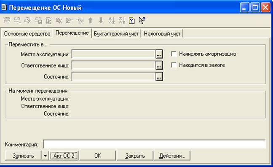Click the toolbar icon left of the grid icon
The width and height of the screenshot is (273, 167).
click(69, 20)
